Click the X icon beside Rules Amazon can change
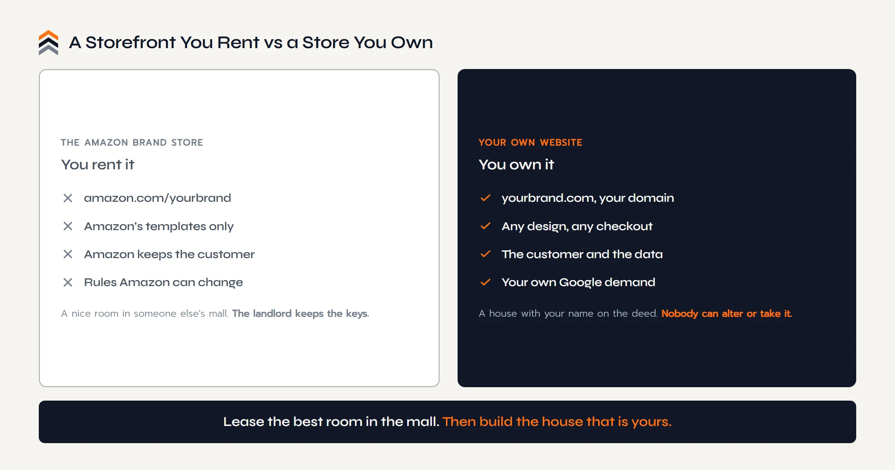 click(68, 282)
